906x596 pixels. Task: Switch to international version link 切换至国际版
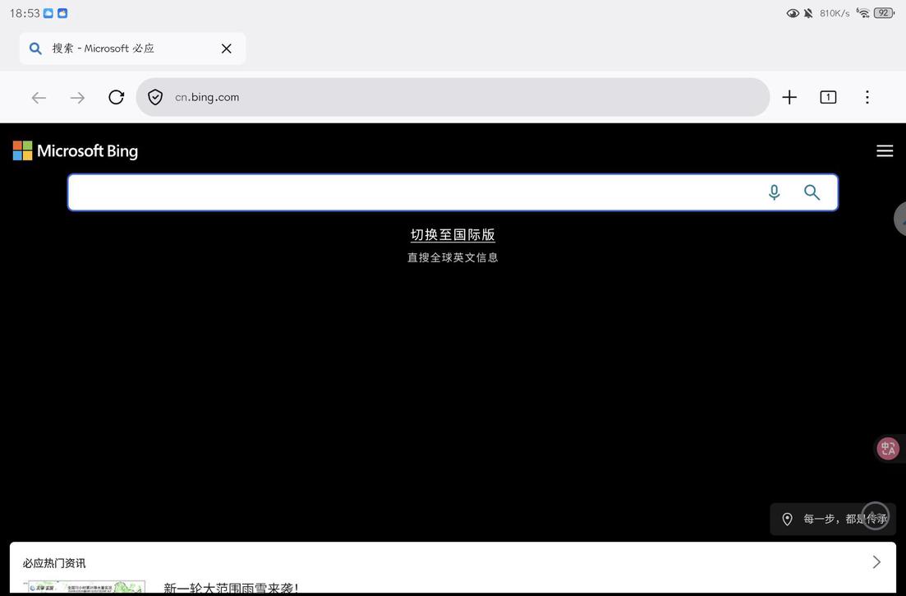pyautogui.click(x=453, y=235)
